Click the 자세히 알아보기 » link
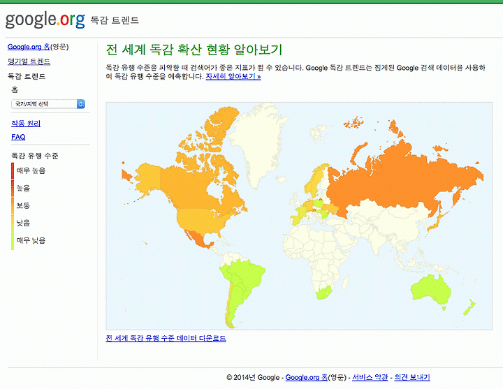 (x=233, y=76)
